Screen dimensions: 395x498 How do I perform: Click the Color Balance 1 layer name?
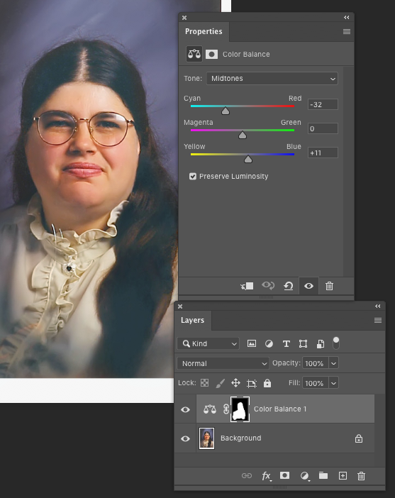280,409
